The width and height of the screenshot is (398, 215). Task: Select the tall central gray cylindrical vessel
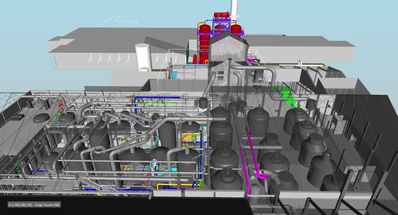tap(167, 133)
